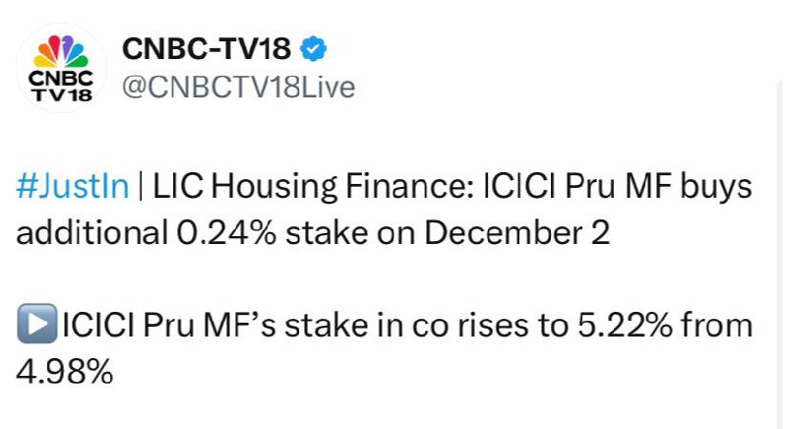This screenshot has width=787, height=429.
Task: Open the CNBC-TV18 display name link
Action: pos(207,48)
